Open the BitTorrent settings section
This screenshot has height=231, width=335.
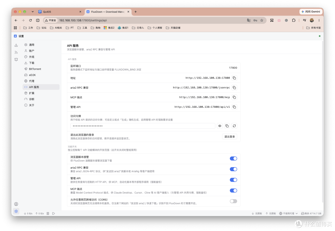point(41,69)
